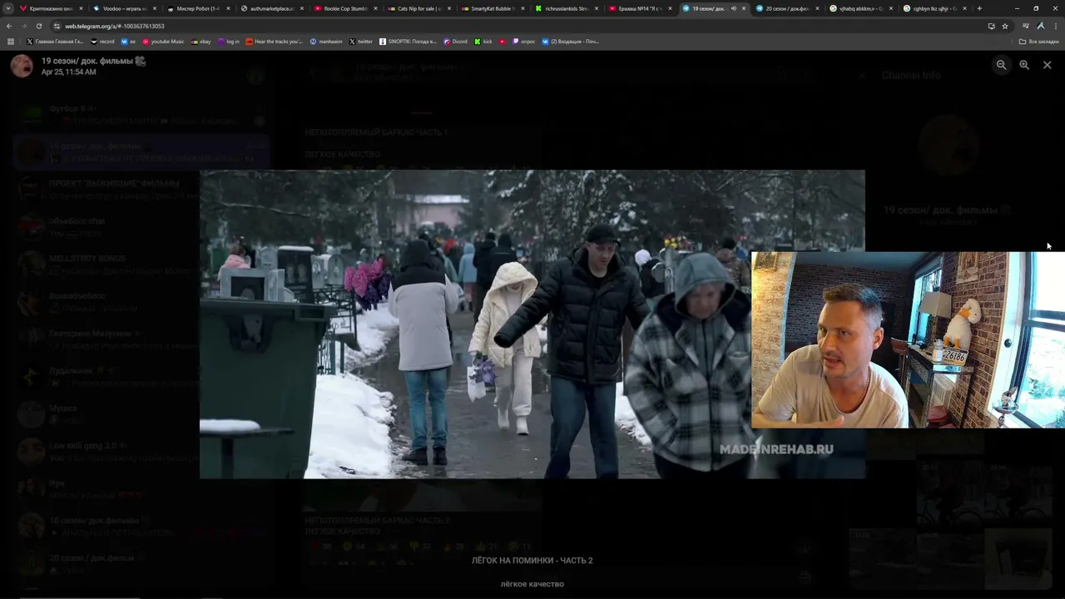The width and height of the screenshot is (1065, 599).
Task: Click the caption ЛЁГОК НА ПОМИНКИ - ЧАСТЬ 2
Action: 532,561
